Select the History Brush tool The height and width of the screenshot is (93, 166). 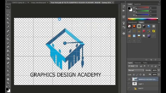coord(8,43)
